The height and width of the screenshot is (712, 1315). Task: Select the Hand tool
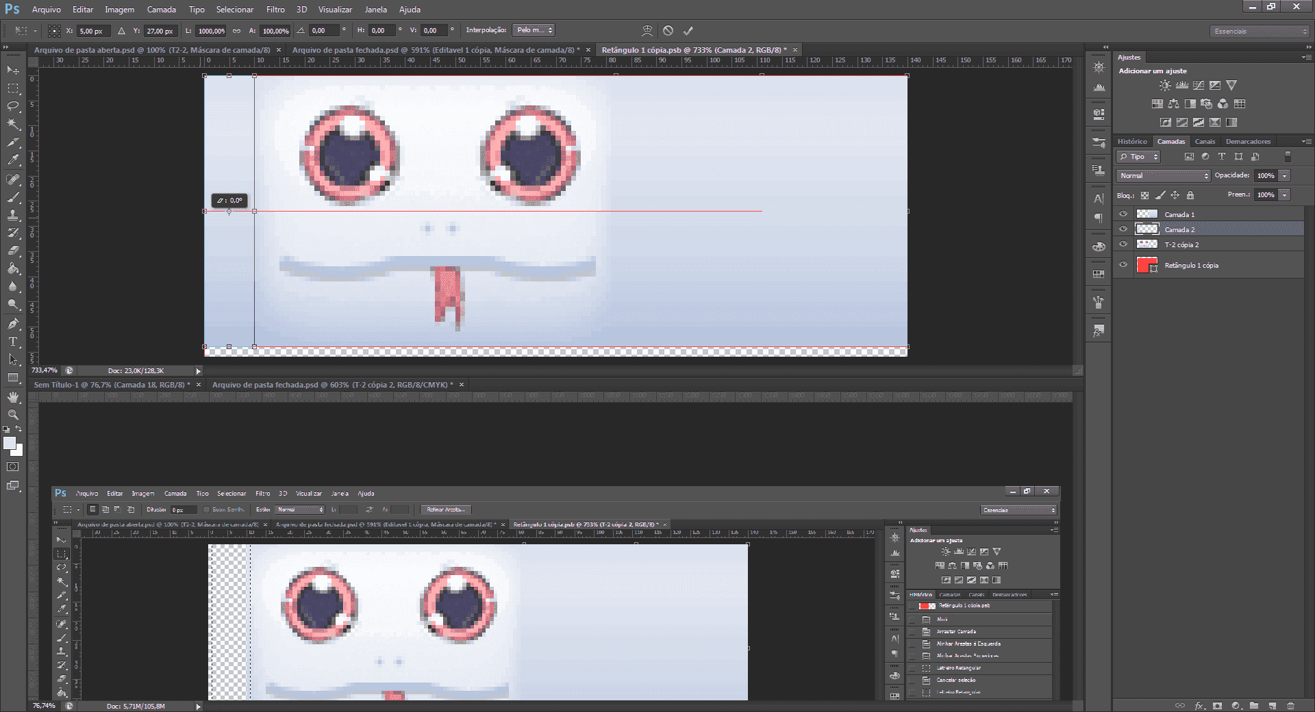coord(13,397)
